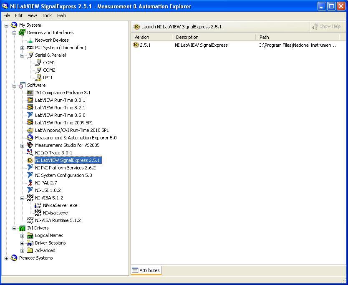Sort by the Path column header
Viewport: 348px width, 285px height.
(x=298, y=37)
